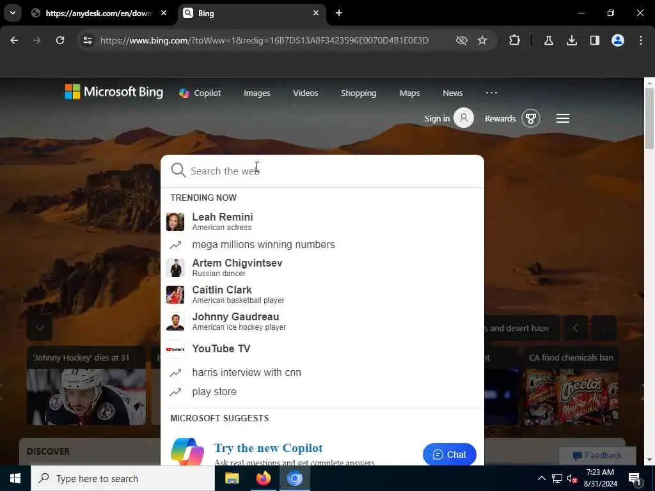This screenshot has width=655, height=491.
Task: Open notification center icon
Action: click(635, 479)
